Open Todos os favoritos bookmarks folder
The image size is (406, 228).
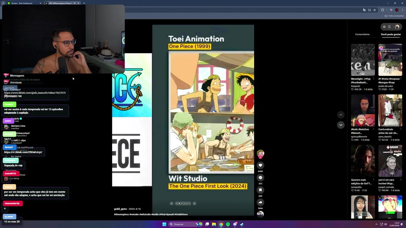tap(394, 16)
